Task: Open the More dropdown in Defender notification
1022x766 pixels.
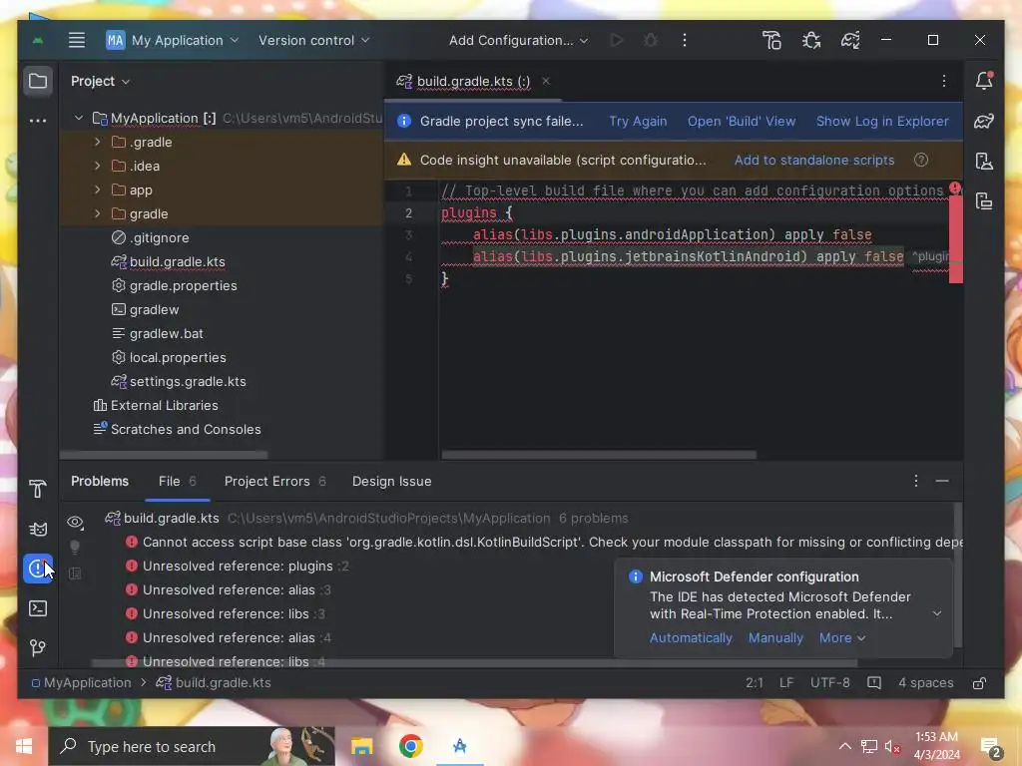Action: click(x=842, y=638)
